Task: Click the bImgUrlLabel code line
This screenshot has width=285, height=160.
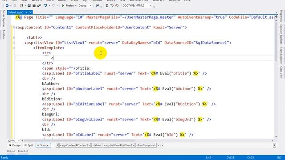Action: pyautogui.click(x=126, y=120)
